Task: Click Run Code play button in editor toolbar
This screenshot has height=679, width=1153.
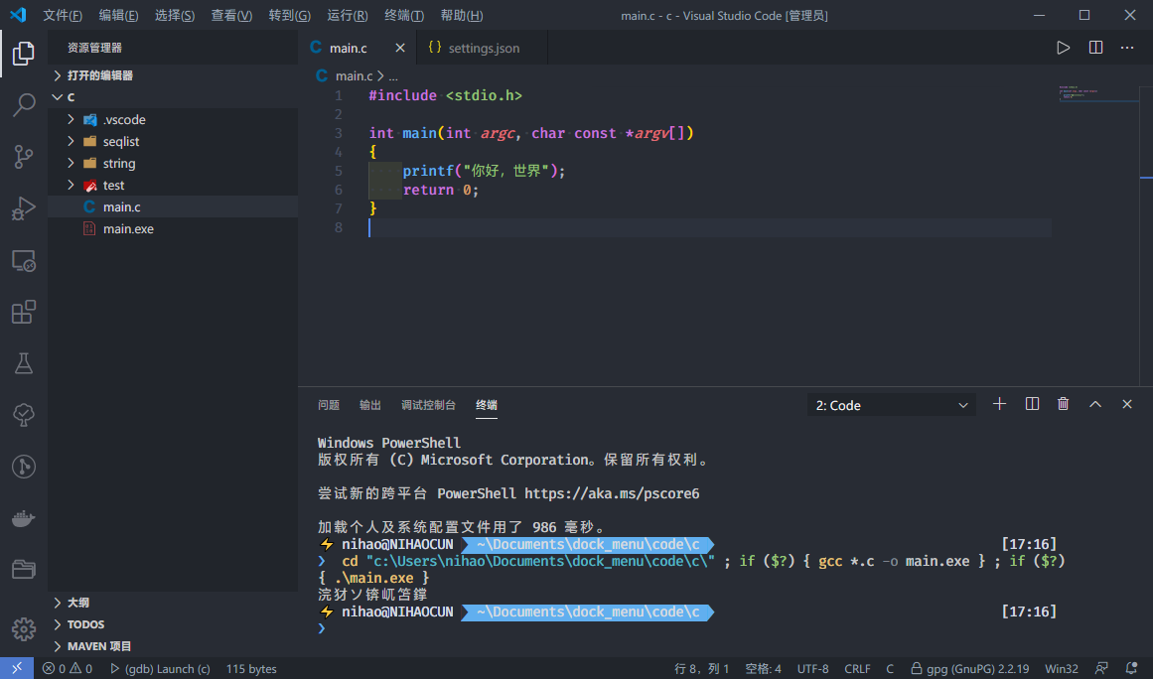Action: tap(1064, 48)
